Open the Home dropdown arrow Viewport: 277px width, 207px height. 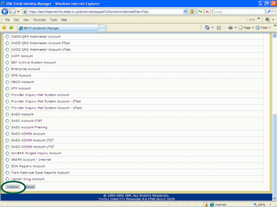coord(213,27)
